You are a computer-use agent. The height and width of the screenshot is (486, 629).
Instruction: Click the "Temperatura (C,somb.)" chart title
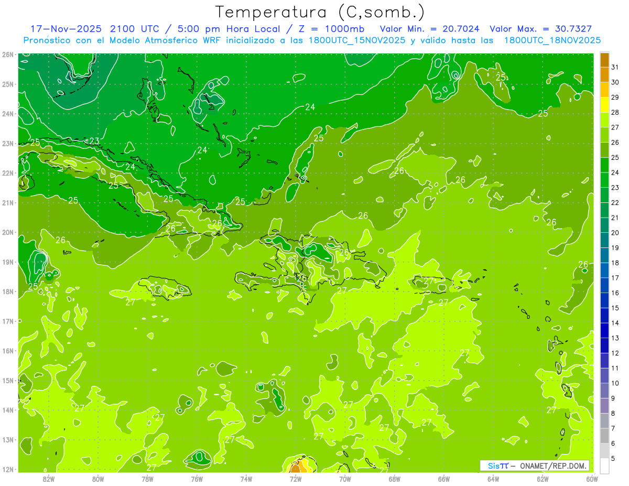(320, 12)
